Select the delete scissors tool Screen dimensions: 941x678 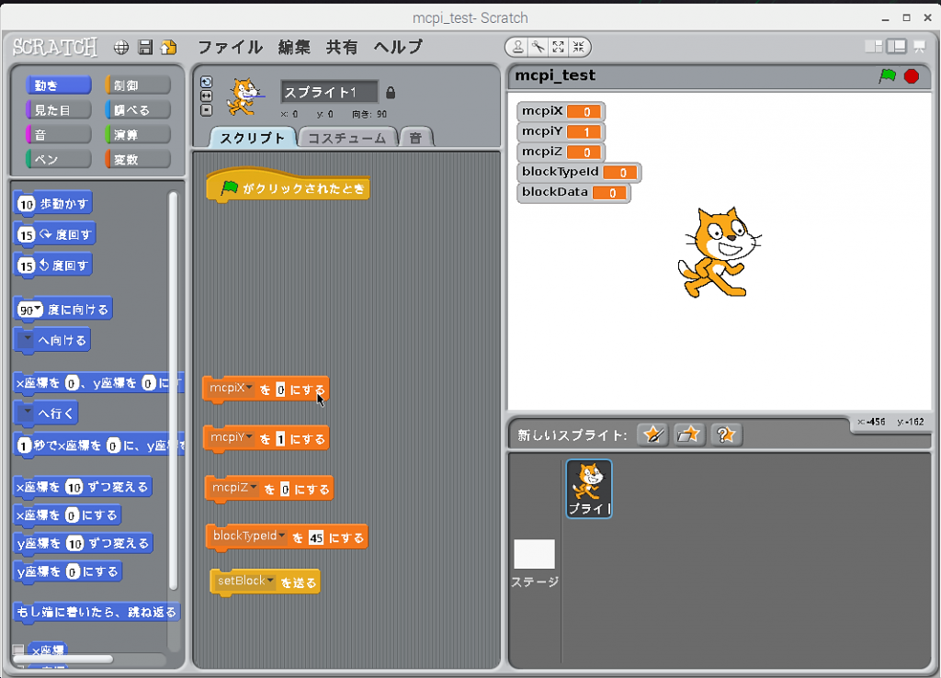pyautogui.click(x=538, y=47)
